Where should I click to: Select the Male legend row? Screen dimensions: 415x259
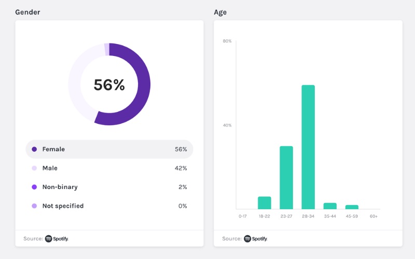coord(109,168)
